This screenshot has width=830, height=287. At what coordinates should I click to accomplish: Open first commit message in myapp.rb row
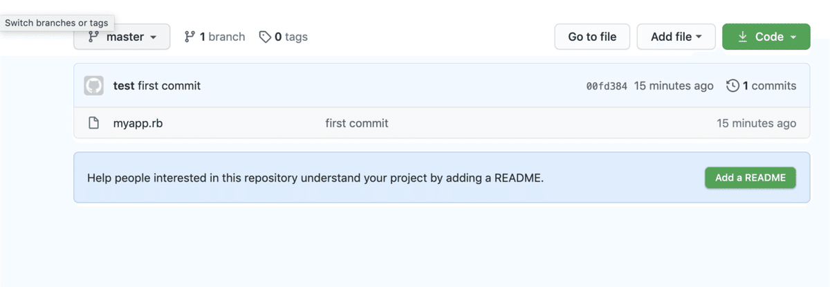click(356, 123)
